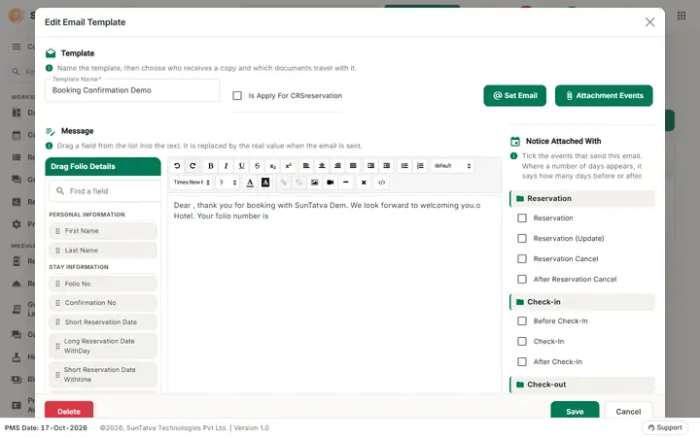Center align the text
Viewport: 700px width, 437px height.
tap(322, 166)
